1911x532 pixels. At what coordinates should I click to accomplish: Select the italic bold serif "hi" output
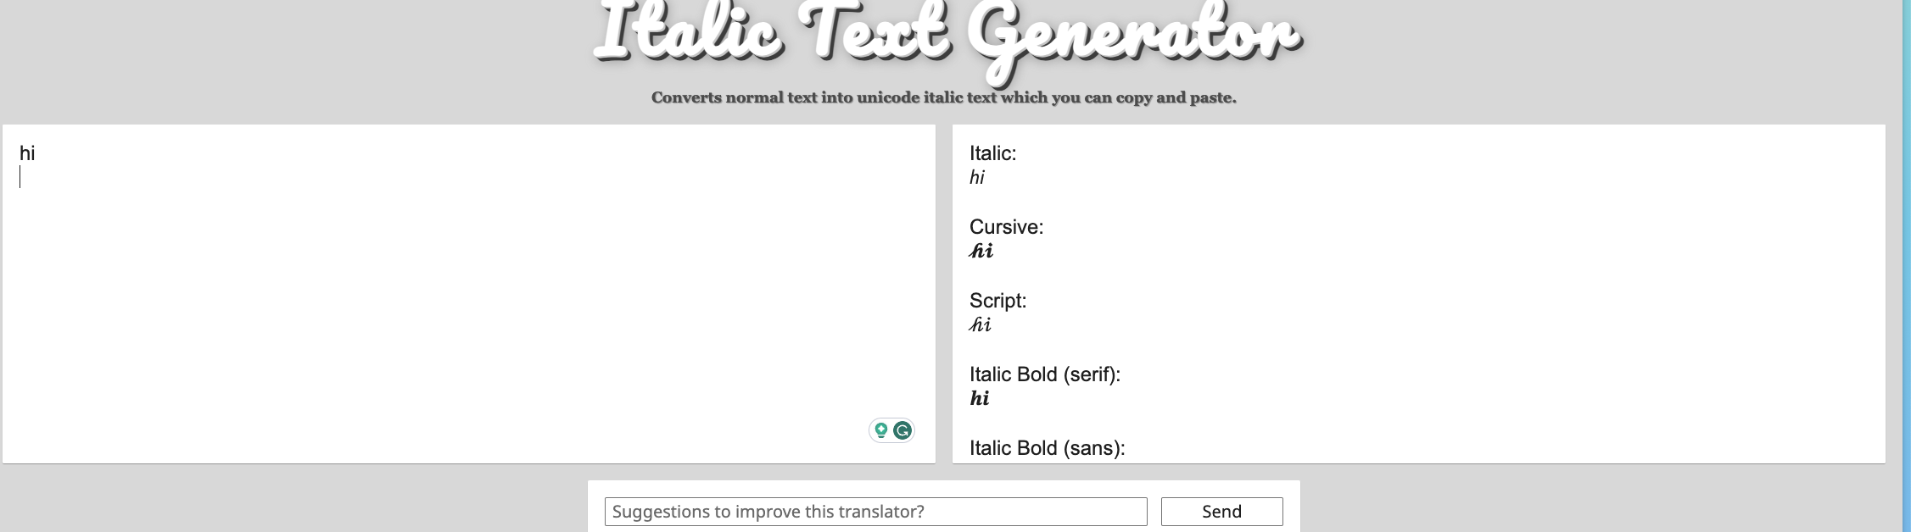coord(980,398)
